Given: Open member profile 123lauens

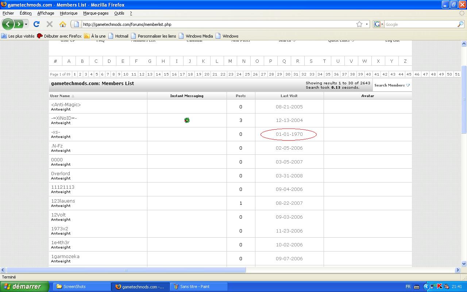Looking at the screenshot, I should coord(63,201).
